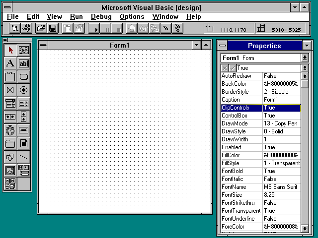This screenshot has height=238, width=318.
Task: Choose the Timer control stopwatch icon
Action: click(10, 130)
